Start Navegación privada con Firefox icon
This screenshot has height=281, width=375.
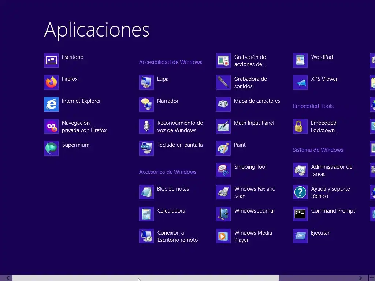pos(51,126)
